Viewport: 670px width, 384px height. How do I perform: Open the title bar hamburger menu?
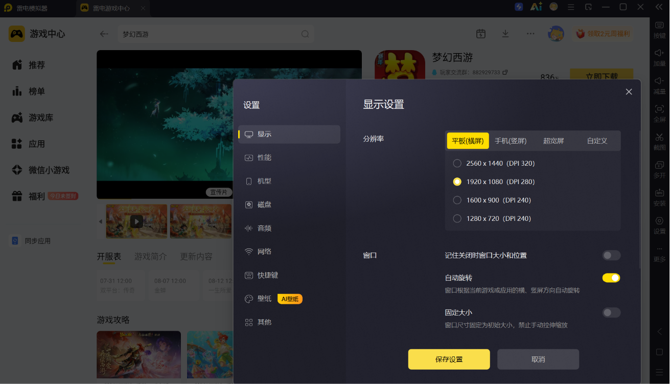tap(571, 7)
